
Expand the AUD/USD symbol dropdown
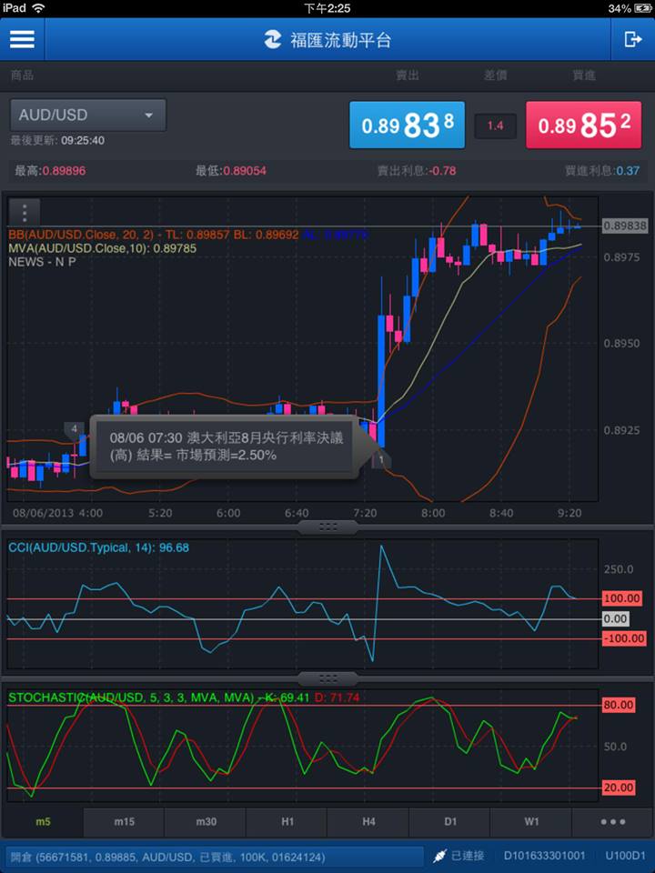(88, 115)
